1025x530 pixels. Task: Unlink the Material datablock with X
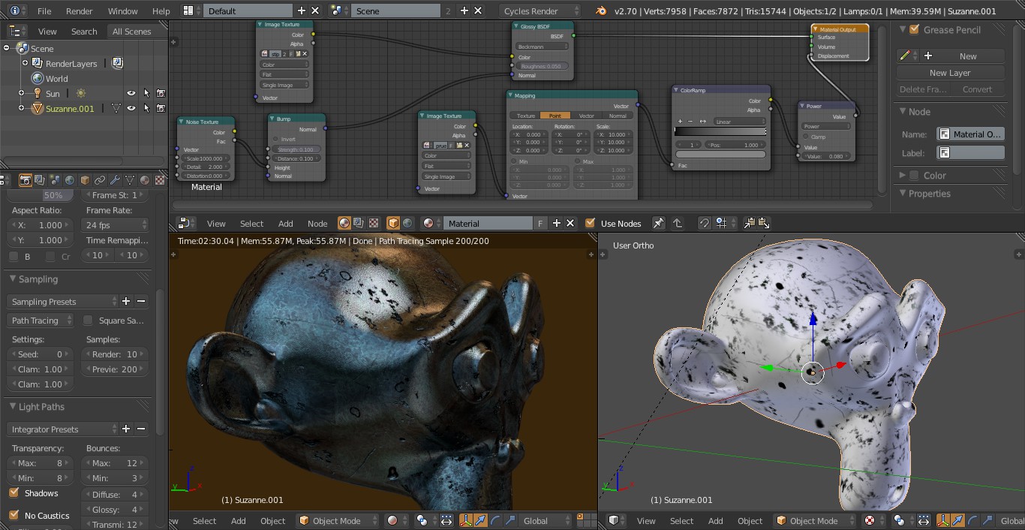570,223
